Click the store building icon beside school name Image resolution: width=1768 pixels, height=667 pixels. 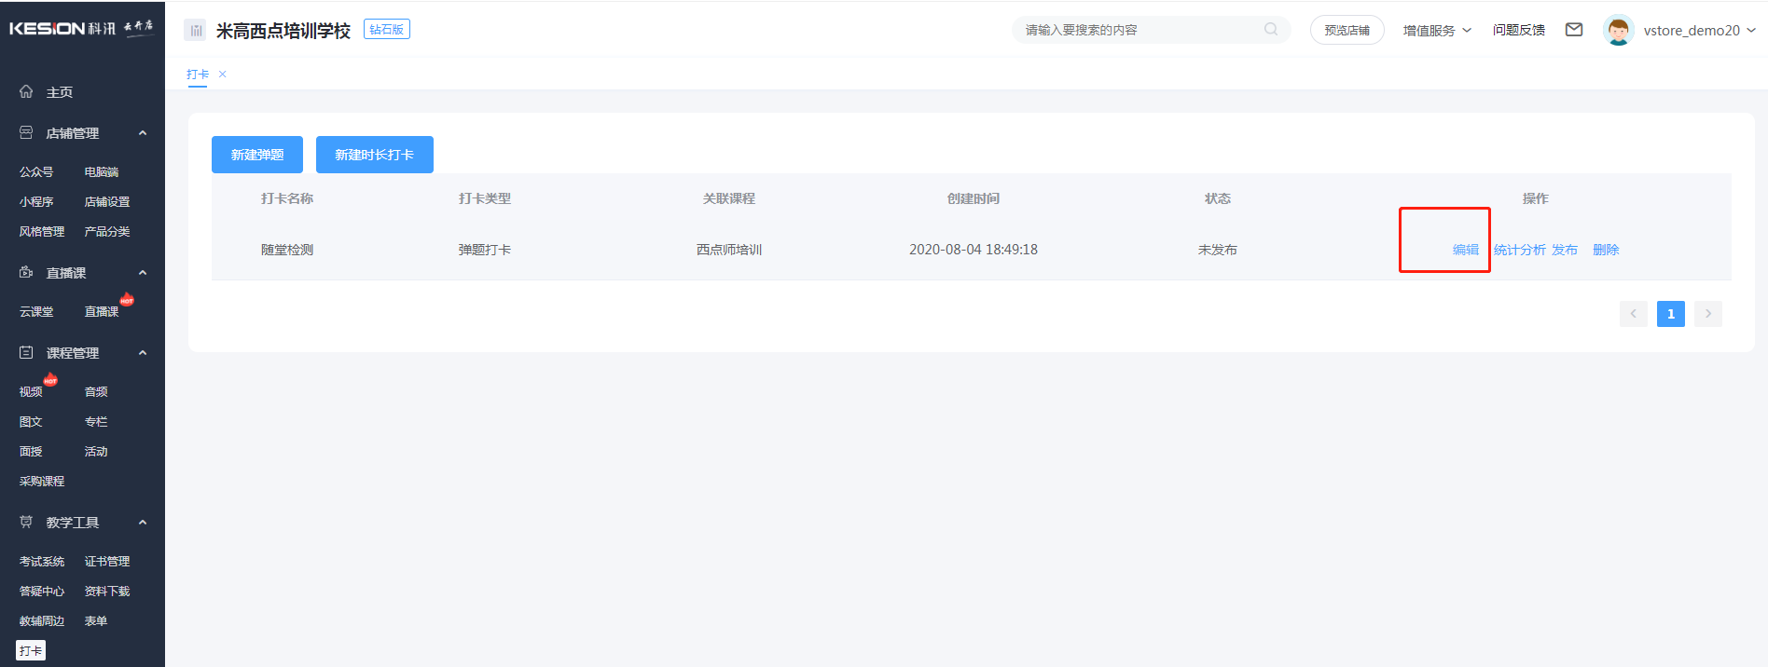point(195,31)
